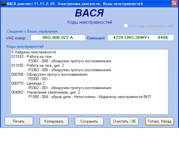179x143 pixels.
Task: Select the P0302 - 001 detail line
Action: coord(70,88)
